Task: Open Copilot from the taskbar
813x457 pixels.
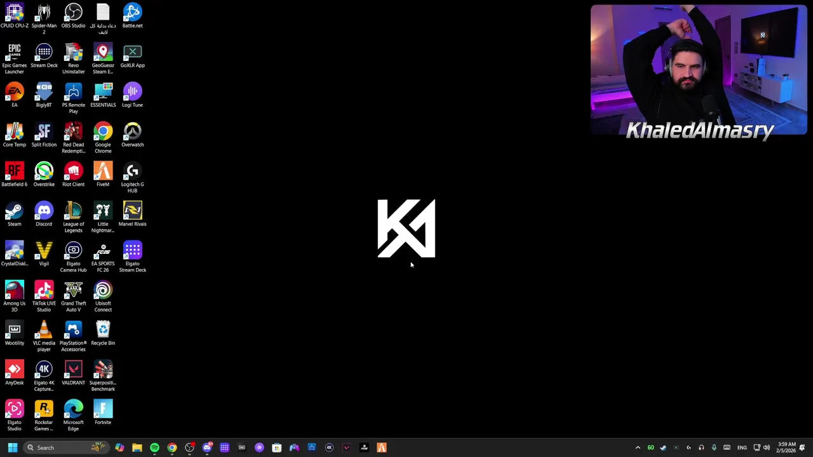Action: pyautogui.click(x=119, y=447)
